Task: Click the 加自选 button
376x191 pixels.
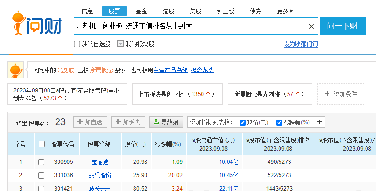Action: click(x=90, y=122)
